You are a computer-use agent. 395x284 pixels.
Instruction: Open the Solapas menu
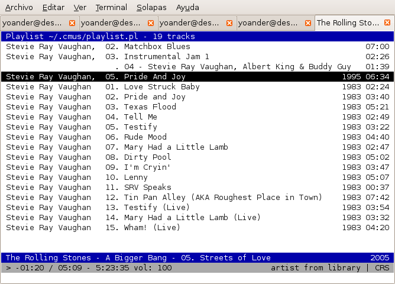[151, 8]
